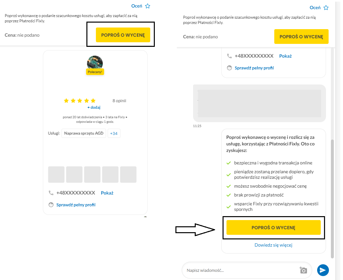Click the Oceń link in right panel

[315, 8]
